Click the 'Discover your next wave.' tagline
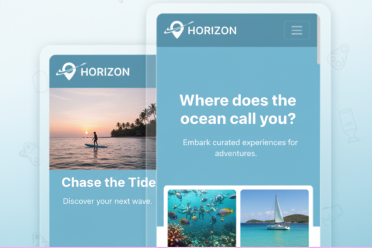Screen dimensions: 372x248 pyautogui.click(x=108, y=201)
